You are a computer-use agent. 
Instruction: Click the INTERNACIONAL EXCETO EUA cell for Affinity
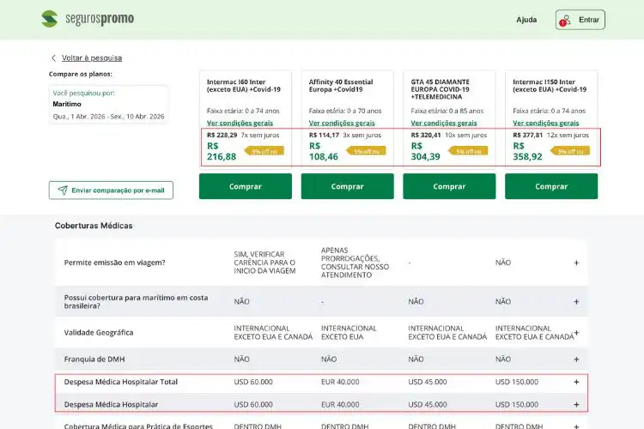(349, 333)
